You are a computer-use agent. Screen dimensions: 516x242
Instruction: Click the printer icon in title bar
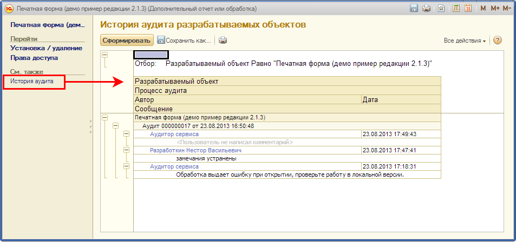tap(426, 8)
